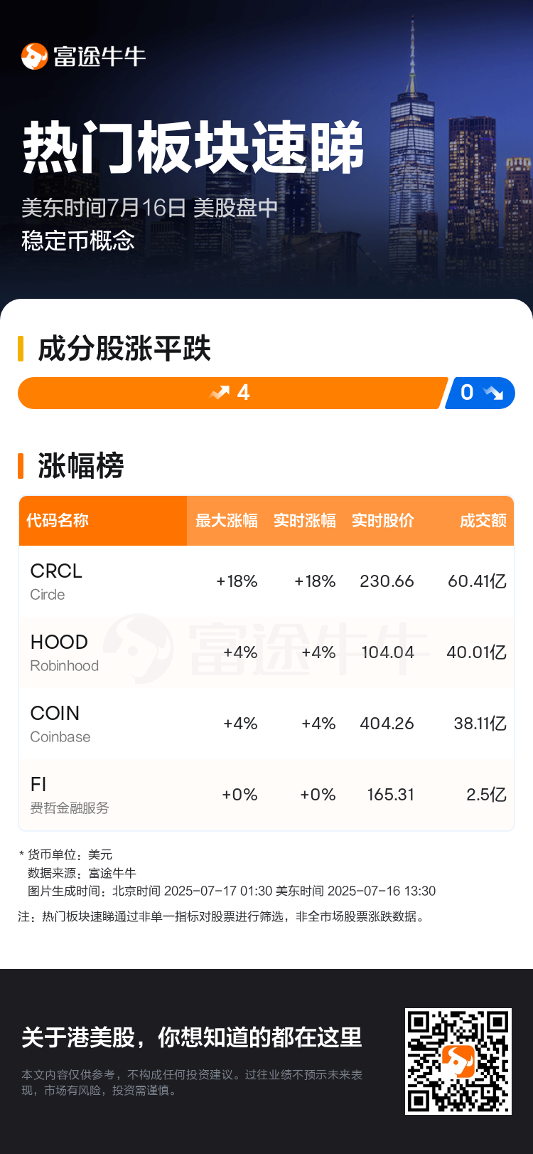Click the 稳定币概念 sector label
533x1154 pixels.
(x=78, y=240)
